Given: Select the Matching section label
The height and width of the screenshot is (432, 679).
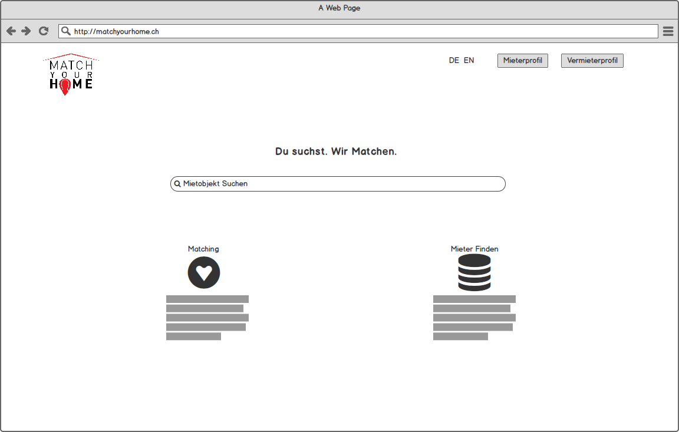Looking at the screenshot, I should [x=203, y=249].
